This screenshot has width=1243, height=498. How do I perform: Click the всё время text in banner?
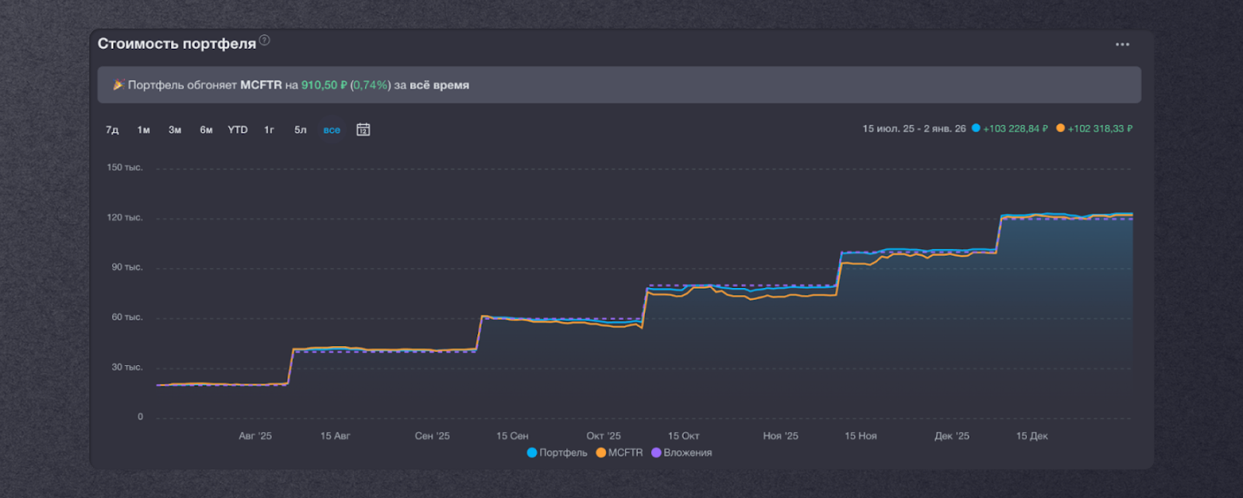pyautogui.click(x=439, y=85)
